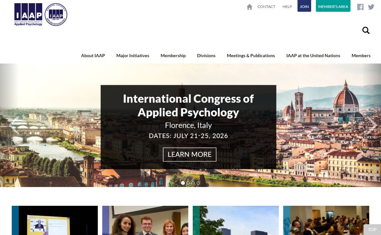This screenshot has height=235, width=381.
Task: Open the group of people thumbnail
Action: 145,220
